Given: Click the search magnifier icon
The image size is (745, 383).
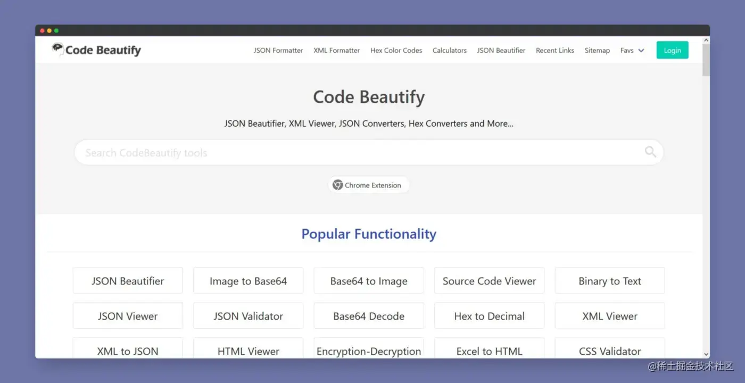Looking at the screenshot, I should point(650,152).
